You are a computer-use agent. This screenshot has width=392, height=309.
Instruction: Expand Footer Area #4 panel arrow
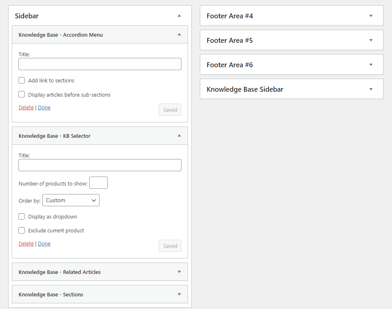(x=371, y=16)
